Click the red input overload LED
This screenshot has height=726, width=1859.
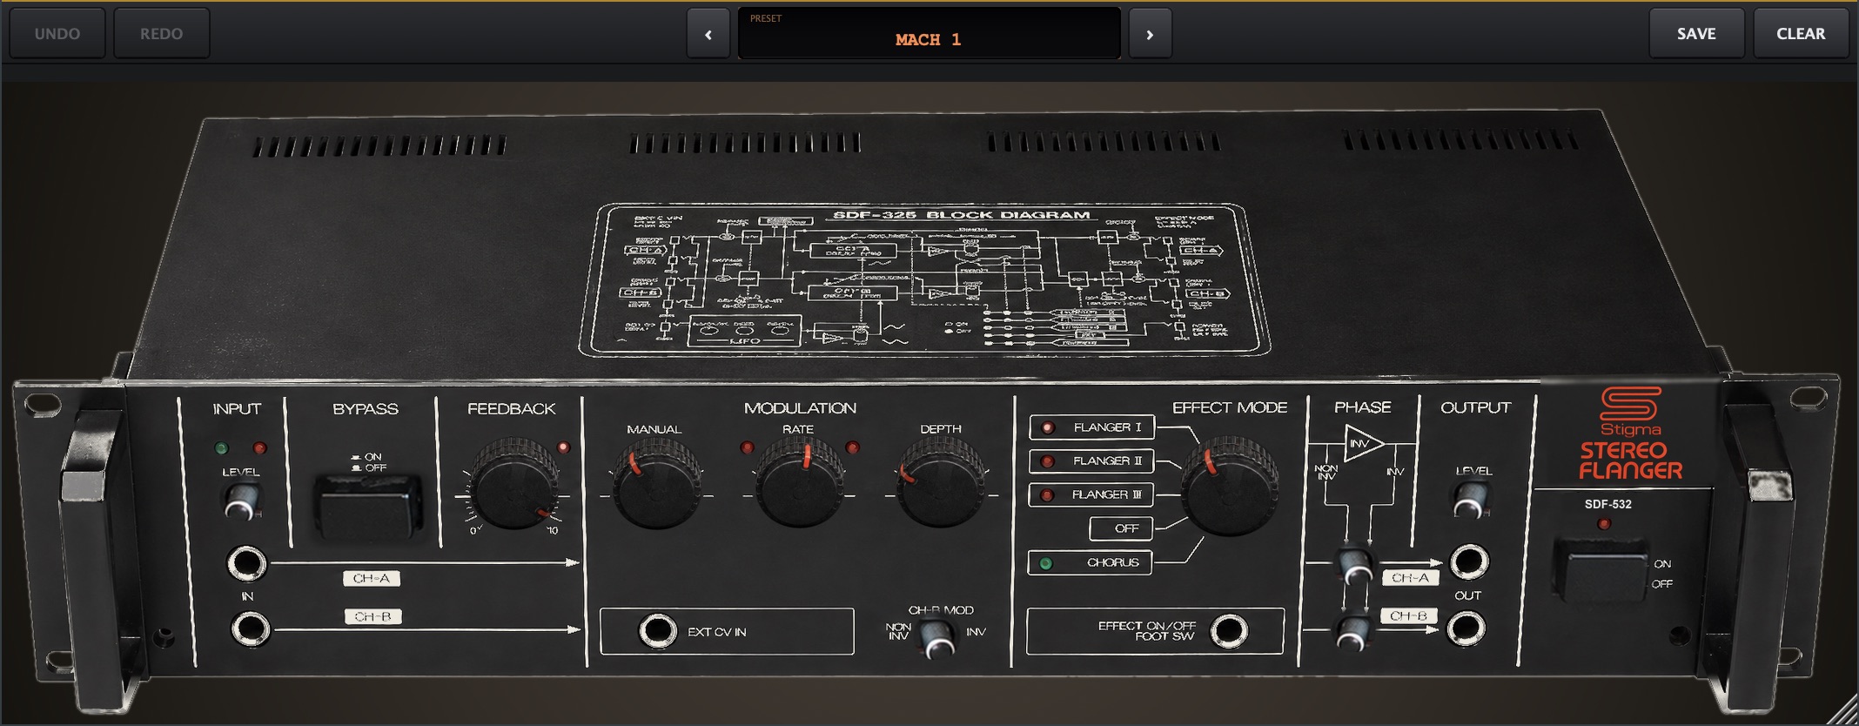[x=259, y=448]
